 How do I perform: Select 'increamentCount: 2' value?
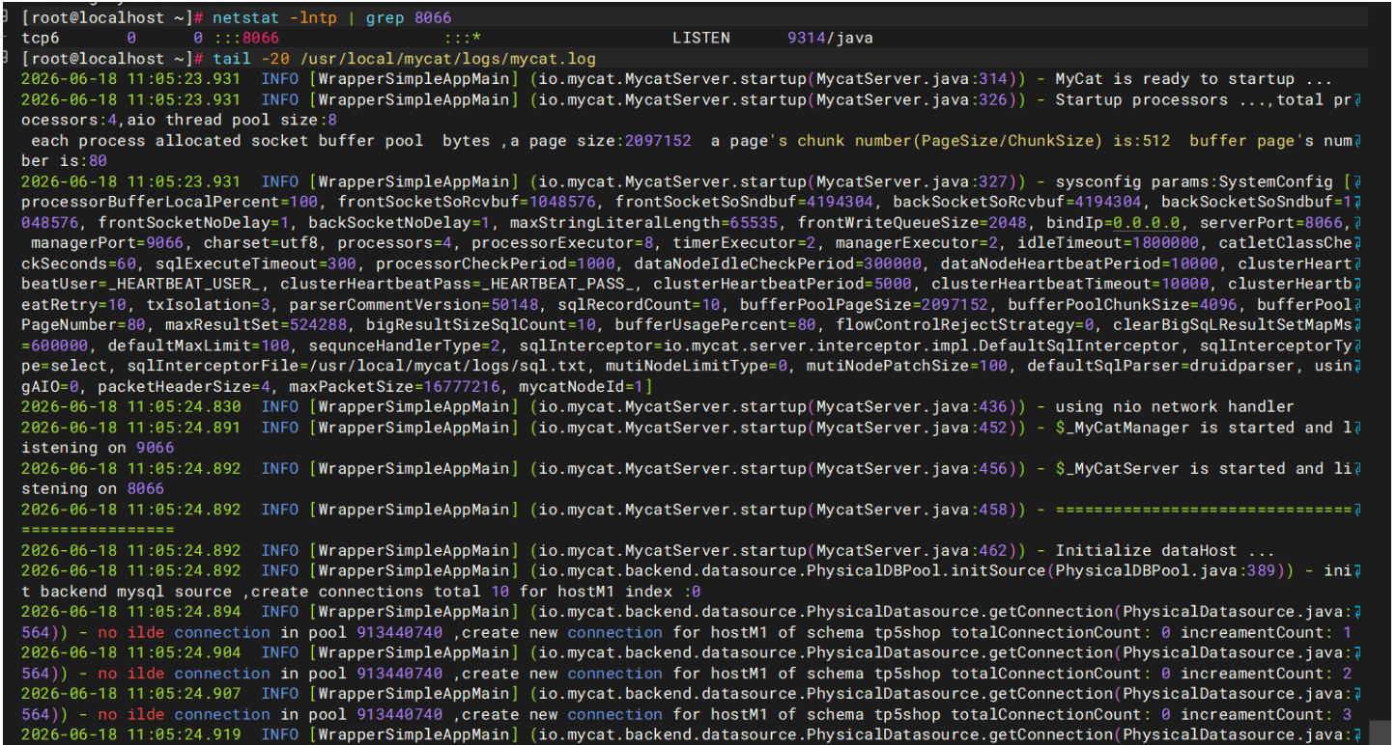(x=1267, y=673)
